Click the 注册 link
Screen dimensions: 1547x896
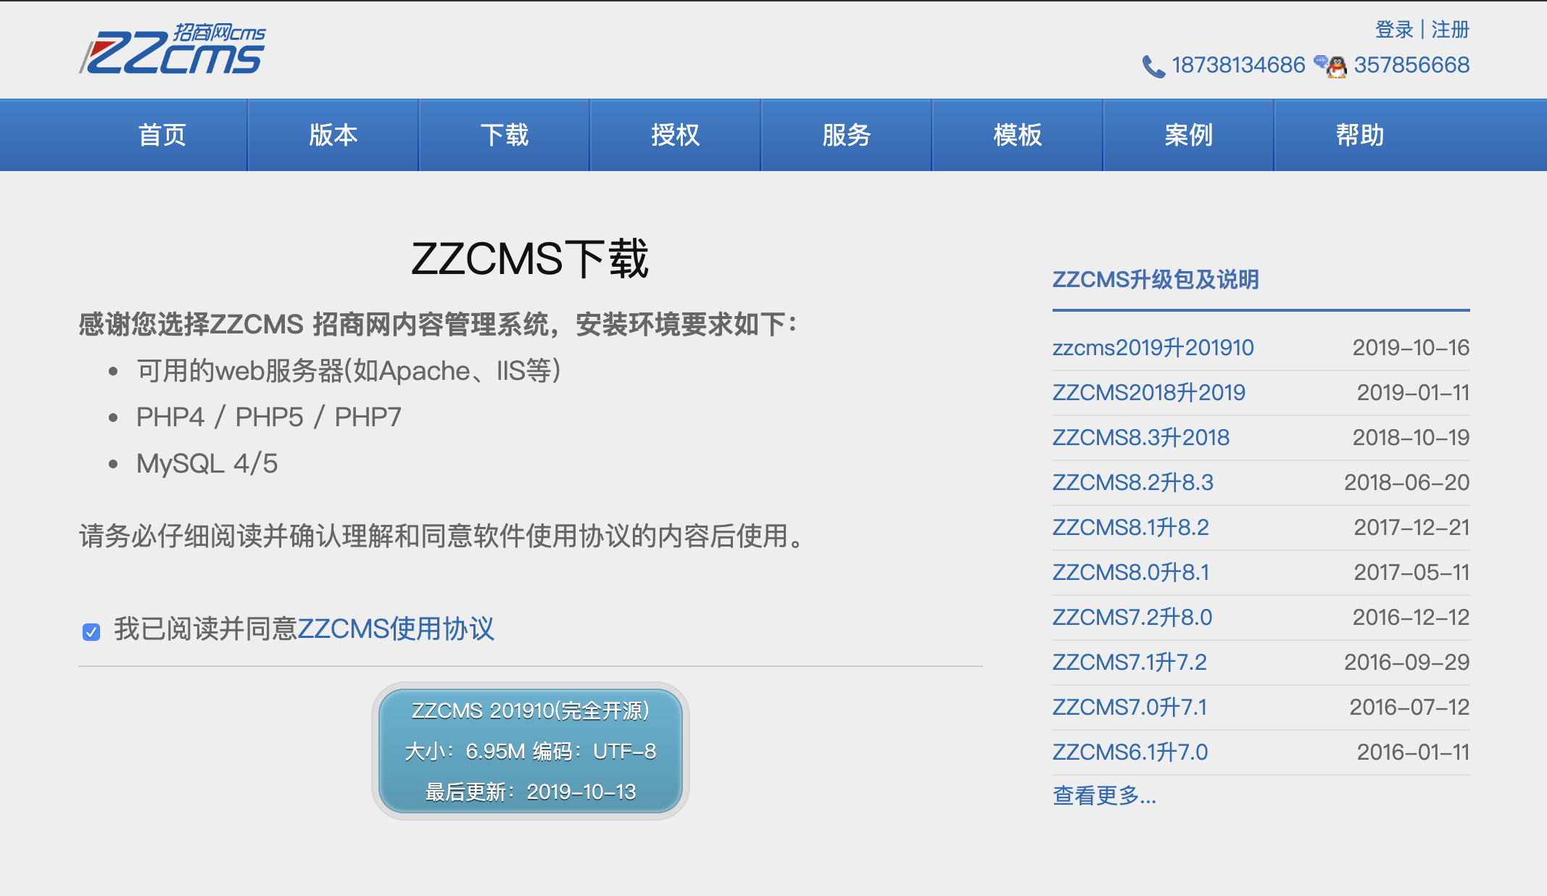coord(1450,30)
